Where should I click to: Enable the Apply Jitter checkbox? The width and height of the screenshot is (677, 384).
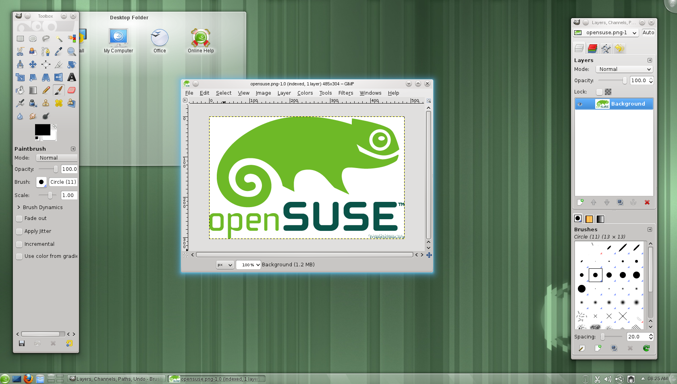[19, 231]
